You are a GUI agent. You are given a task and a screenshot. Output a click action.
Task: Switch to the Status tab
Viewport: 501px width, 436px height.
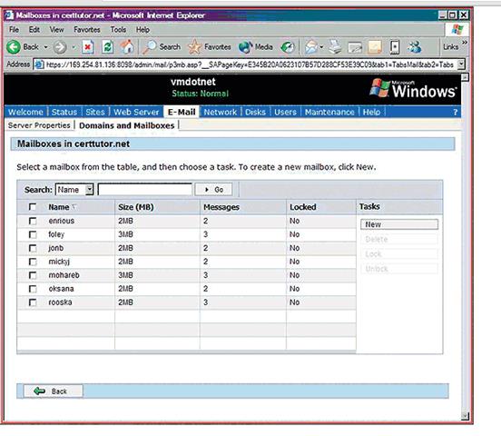[64, 113]
